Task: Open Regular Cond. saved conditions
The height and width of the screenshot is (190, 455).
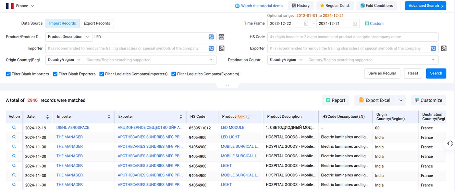Action: tap(335, 6)
